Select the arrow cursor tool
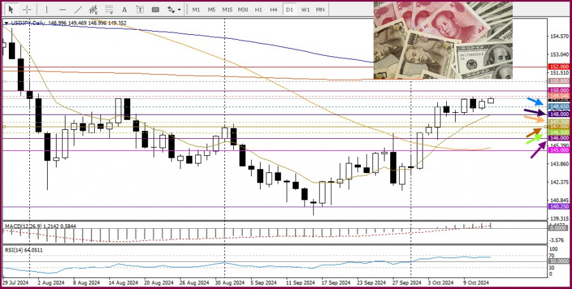572x289 pixels. pos(11,10)
